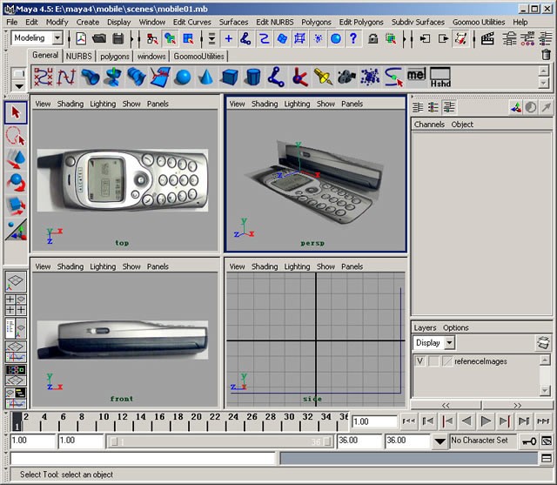Click the open scene folder icon

(99, 38)
